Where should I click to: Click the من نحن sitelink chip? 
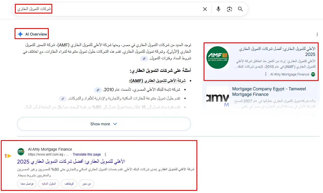(x=86, y=184)
